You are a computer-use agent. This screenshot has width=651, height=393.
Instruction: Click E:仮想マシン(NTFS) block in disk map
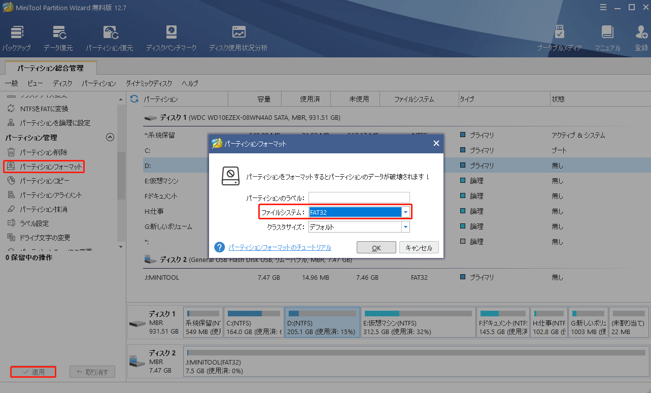coord(419,322)
